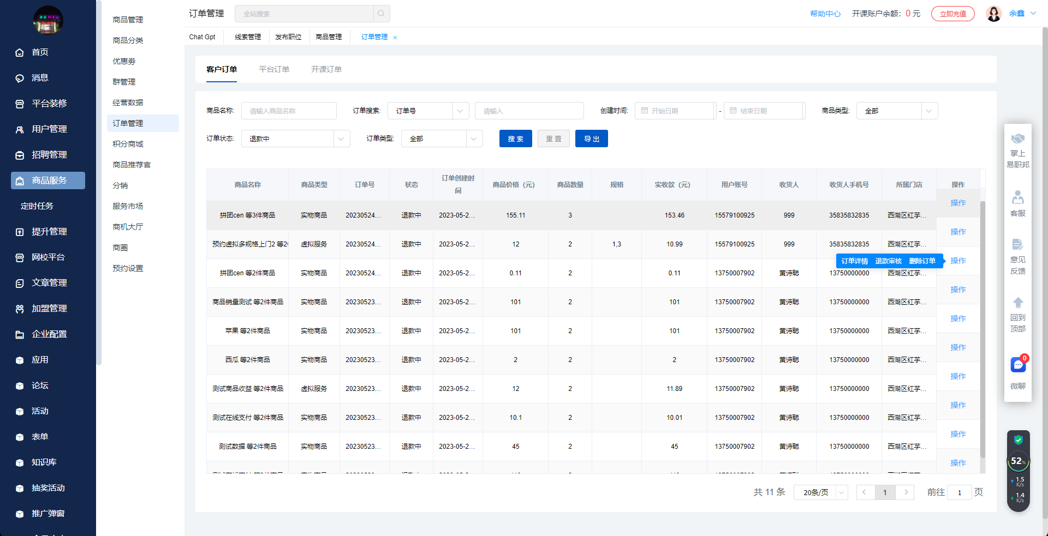Screen dimensions: 1048x536
Task: Open the 商品类型 dropdown
Action: 897,111
